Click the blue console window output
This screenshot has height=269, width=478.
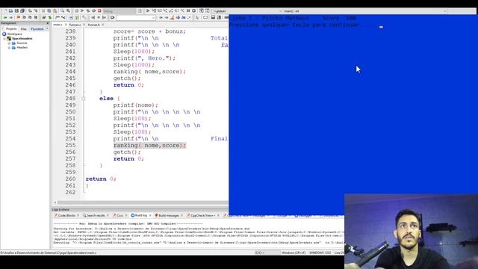coord(353,114)
